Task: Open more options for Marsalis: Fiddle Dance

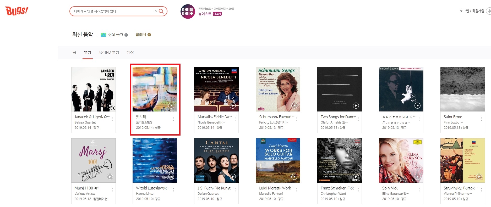Action: click(235, 119)
